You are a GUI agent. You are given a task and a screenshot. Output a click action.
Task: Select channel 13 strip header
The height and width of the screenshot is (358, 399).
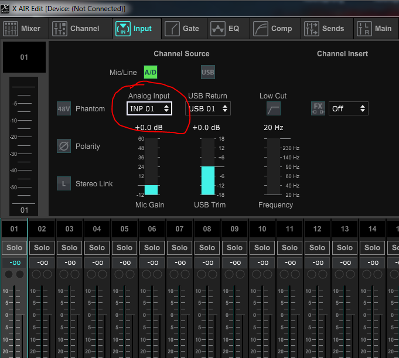(x=345, y=229)
